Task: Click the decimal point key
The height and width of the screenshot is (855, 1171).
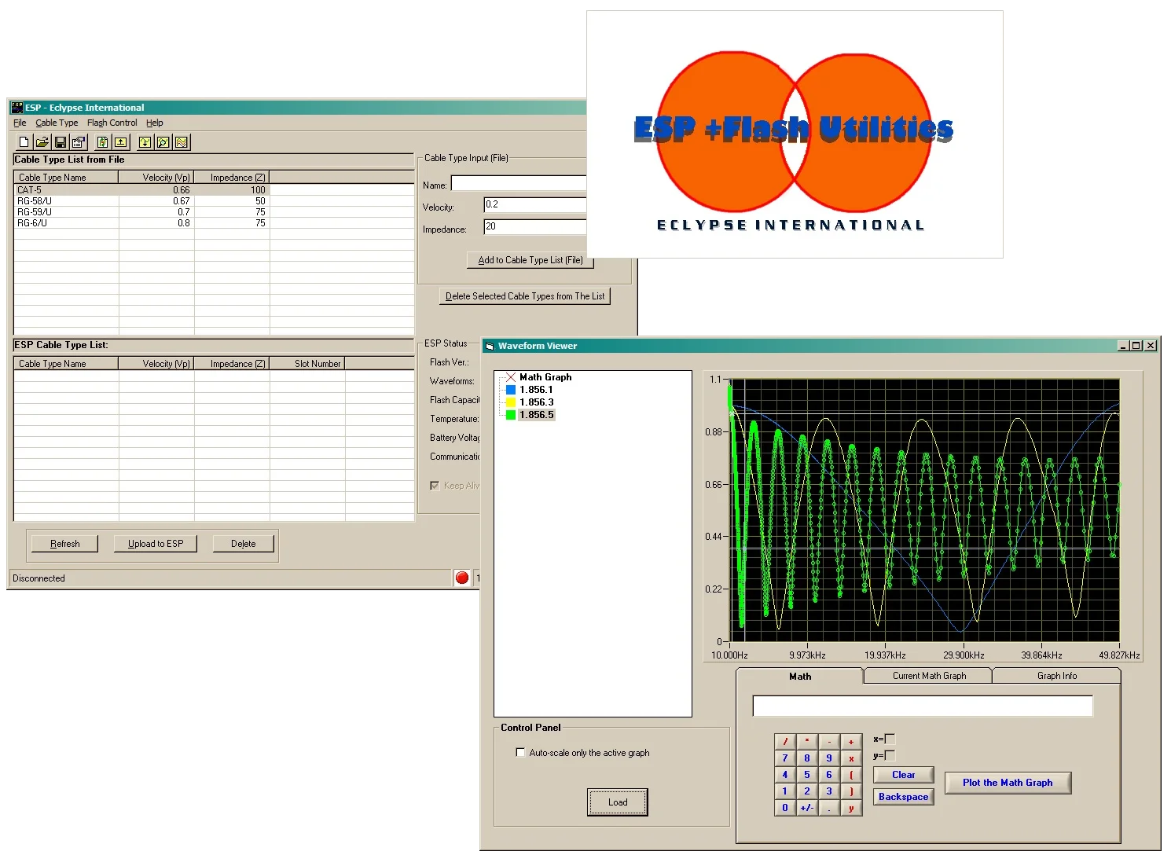Action: 829,808
